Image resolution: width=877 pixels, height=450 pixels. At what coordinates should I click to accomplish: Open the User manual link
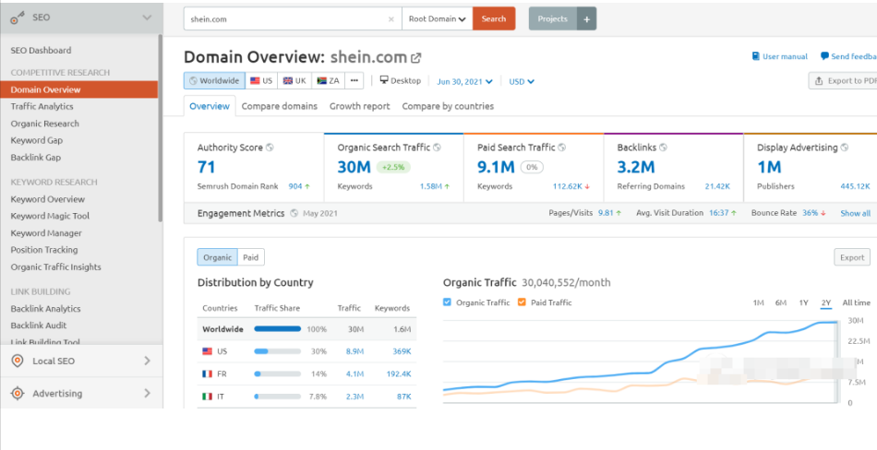(785, 56)
